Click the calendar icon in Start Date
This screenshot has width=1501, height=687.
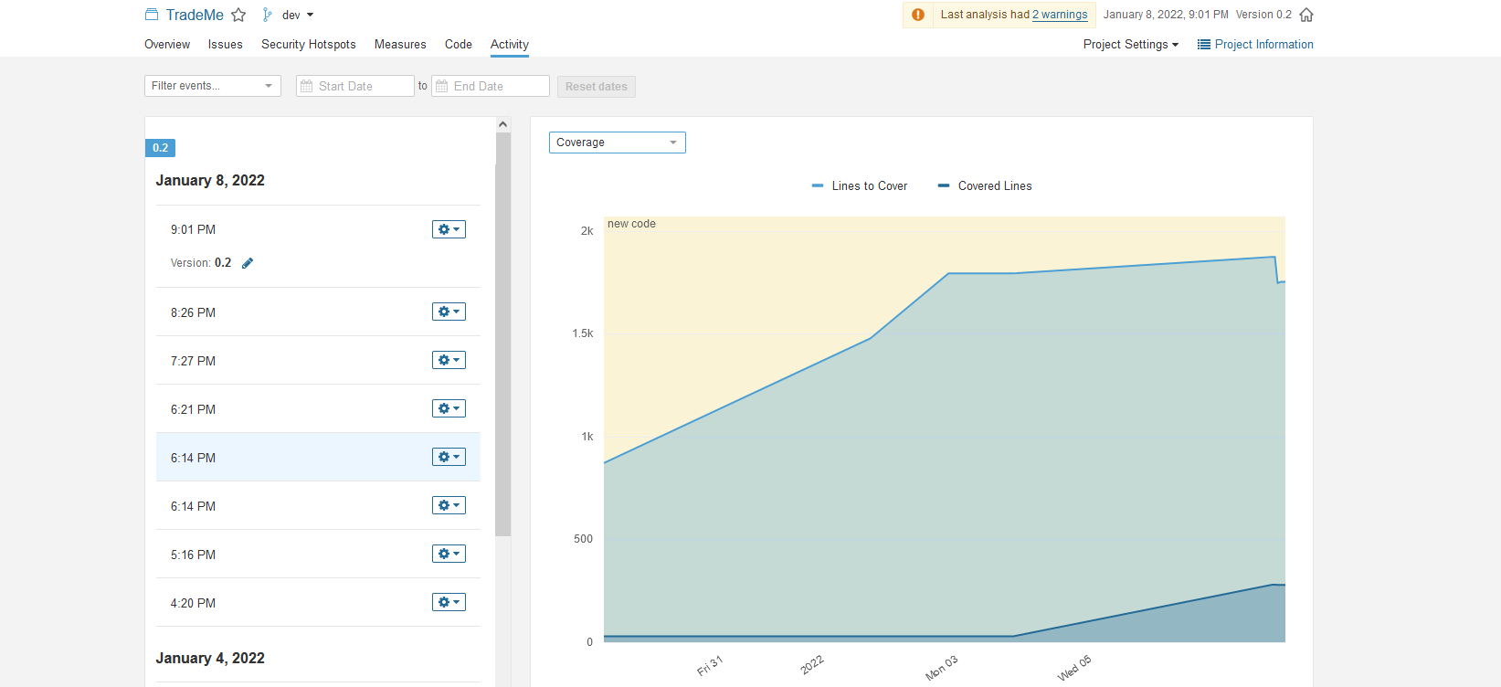[x=307, y=86]
